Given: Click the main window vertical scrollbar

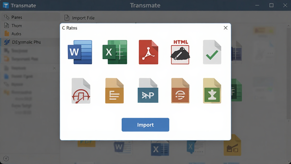Looking at the screenshot, I should 288,73.
